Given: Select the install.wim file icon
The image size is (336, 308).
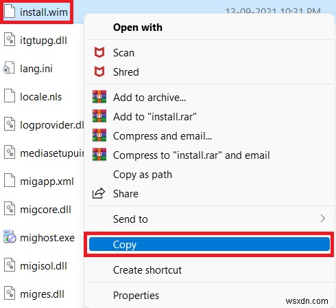Looking at the screenshot, I should (10, 11).
